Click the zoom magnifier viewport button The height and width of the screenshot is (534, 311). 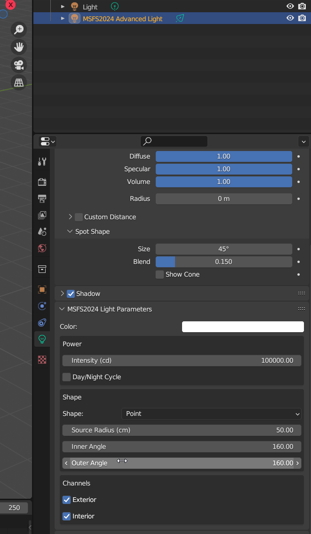click(19, 29)
